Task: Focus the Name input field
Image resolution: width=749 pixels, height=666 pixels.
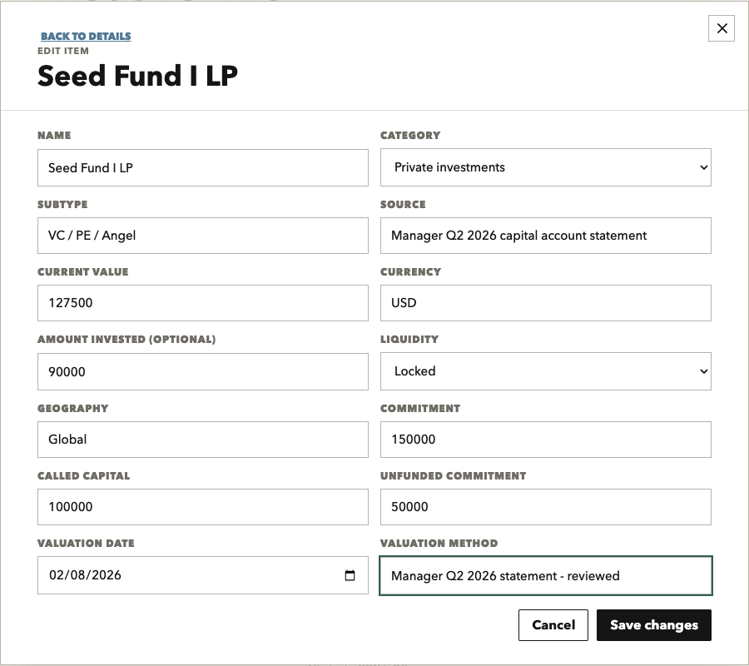Action: [203, 167]
